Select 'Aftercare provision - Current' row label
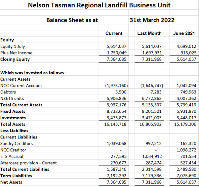Viewport: 199px width, 187px height. pos(28,163)
